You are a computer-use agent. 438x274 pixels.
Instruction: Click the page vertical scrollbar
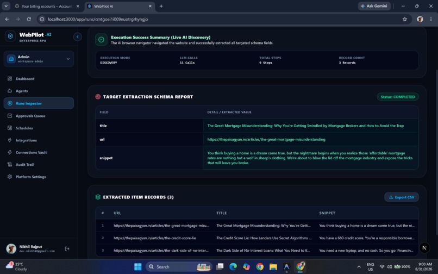pos(436,151)
